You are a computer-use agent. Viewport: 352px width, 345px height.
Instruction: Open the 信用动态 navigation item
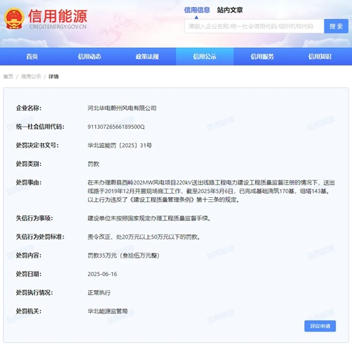pos(89,56)
